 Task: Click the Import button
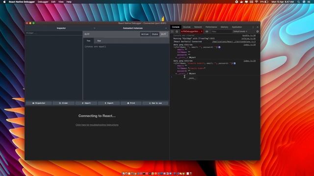pos(86,103)
